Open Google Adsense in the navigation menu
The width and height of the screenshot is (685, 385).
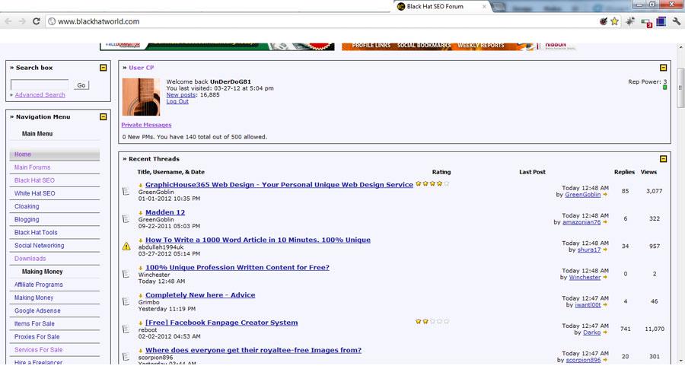[x=37, y=310]
